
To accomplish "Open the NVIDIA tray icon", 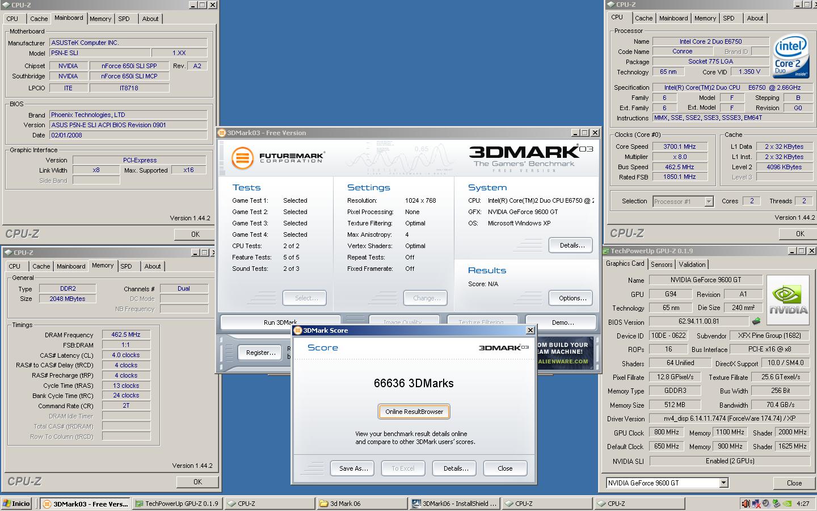I will point(786,504).
